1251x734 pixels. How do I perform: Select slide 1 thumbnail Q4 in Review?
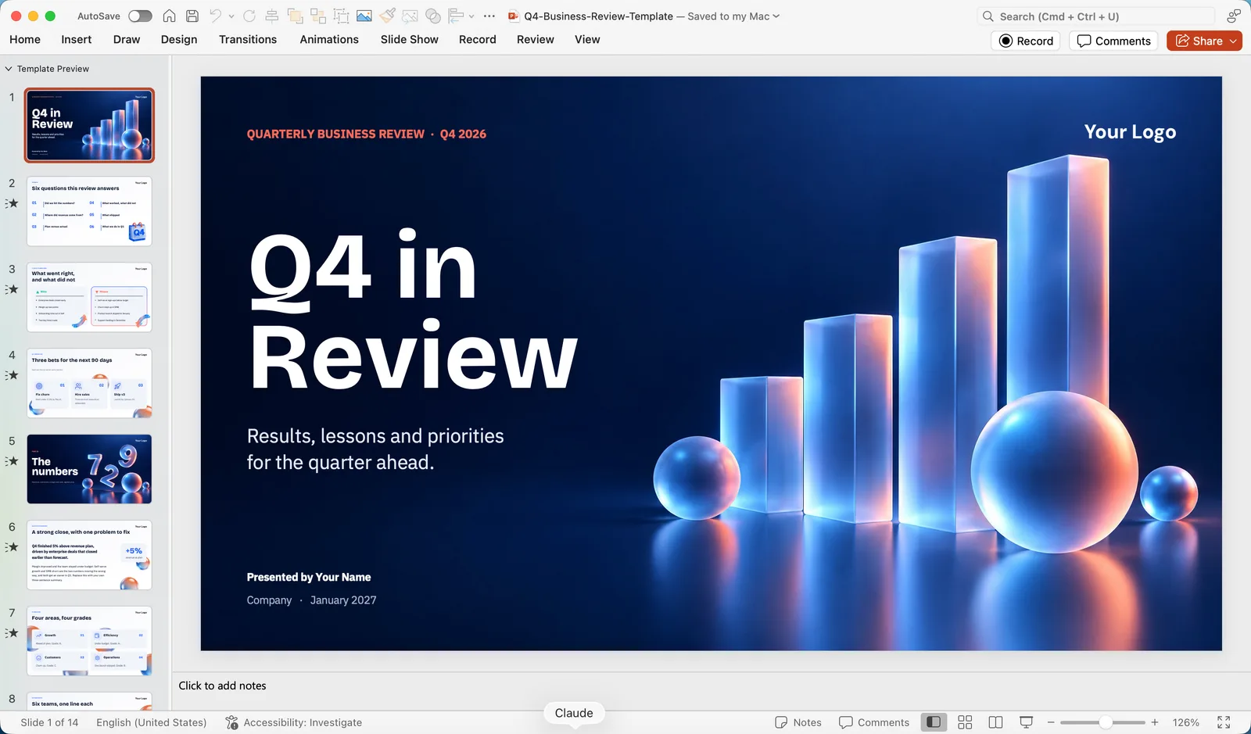pyautogui.click(x=89, y=125)
